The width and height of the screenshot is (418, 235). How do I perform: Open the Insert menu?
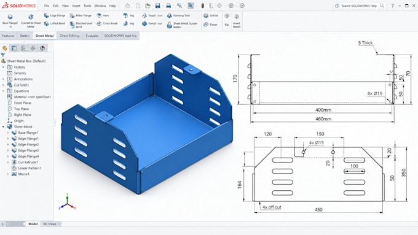click(x=76, y=6)
